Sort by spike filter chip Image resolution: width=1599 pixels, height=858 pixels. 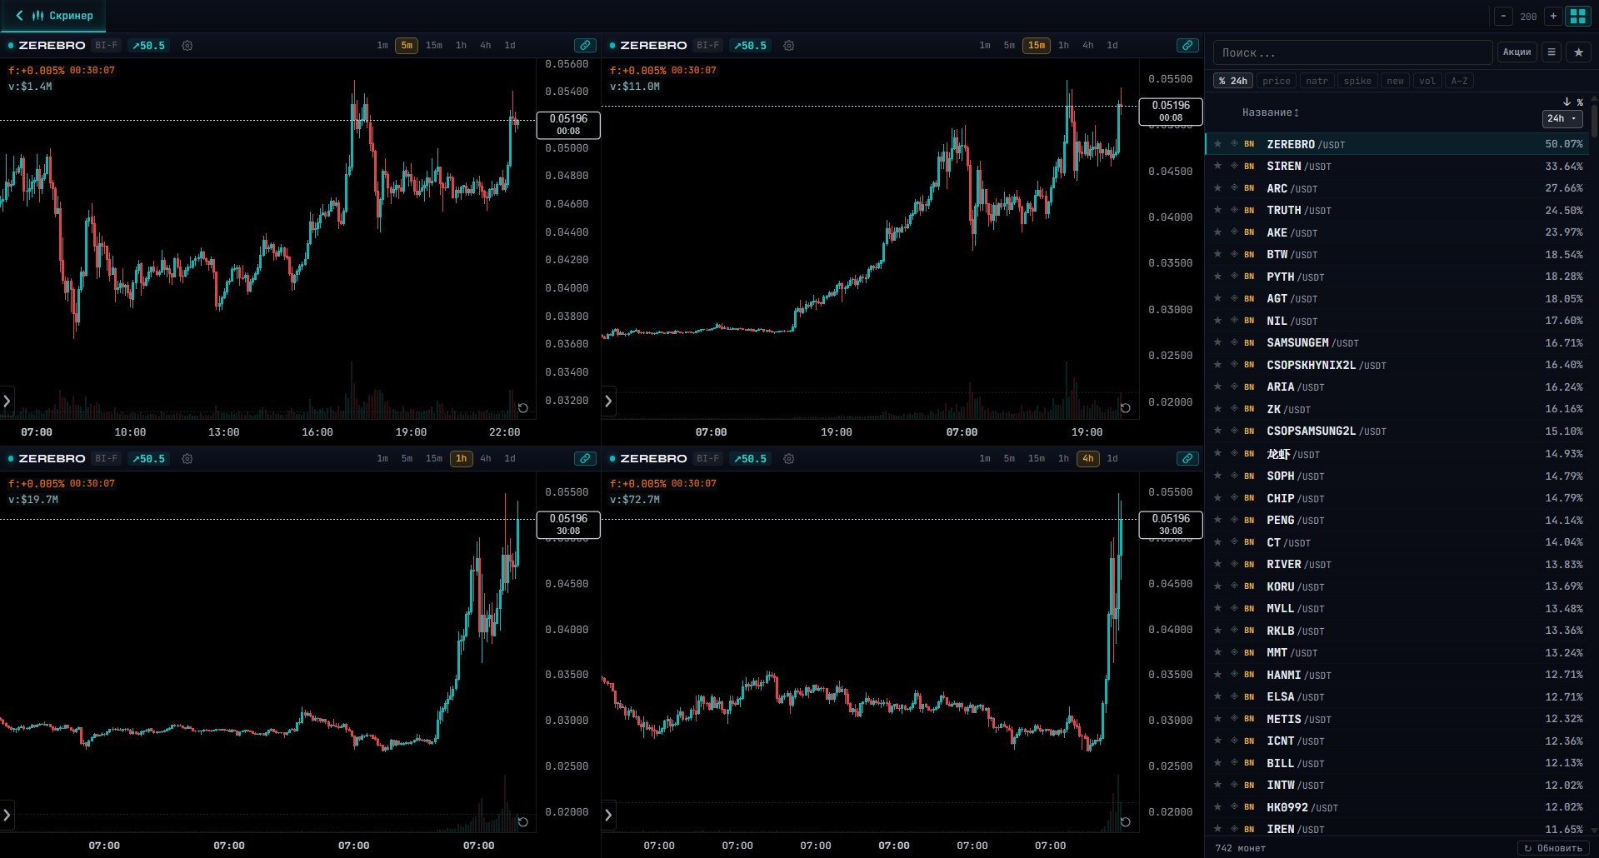(1357, 81)
